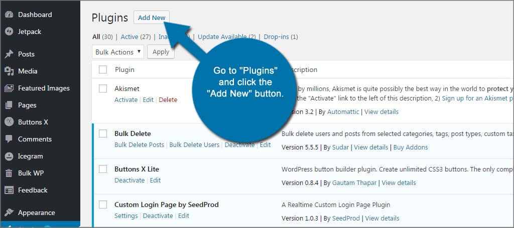The width and height of the screenshot is (514, 228).
Task: Click the Pages icon in sidebar
Action: pyautogui.click(x=9, y=105)
